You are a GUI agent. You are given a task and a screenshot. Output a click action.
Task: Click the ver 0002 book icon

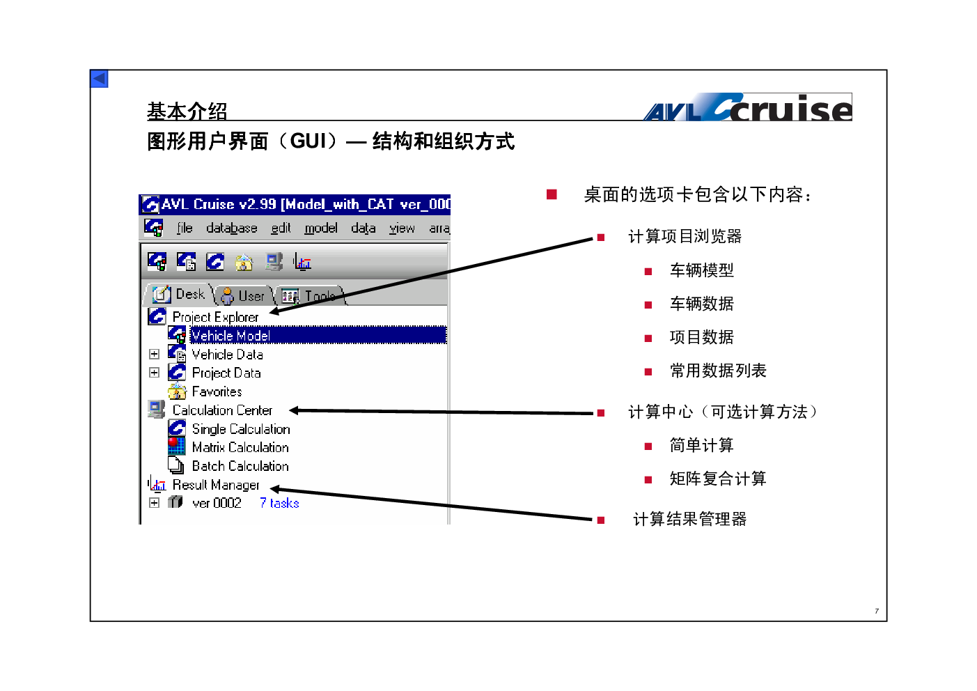[175, 502]
